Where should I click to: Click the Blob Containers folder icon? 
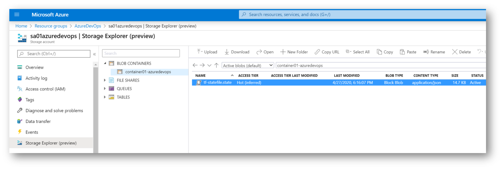click(111, 63)
